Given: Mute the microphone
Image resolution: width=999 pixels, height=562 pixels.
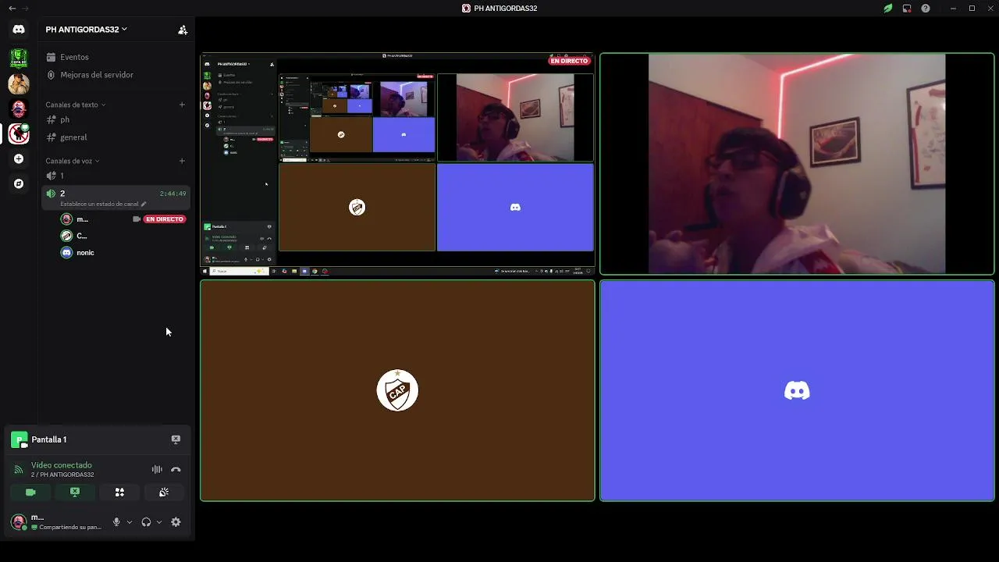Looking at the screenshot, I should (x=116, y=522).
